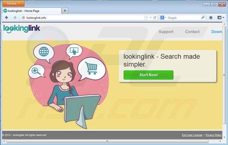Click the lookinglink logo
This screenshot has height=145, width=228.
[22, 29]
